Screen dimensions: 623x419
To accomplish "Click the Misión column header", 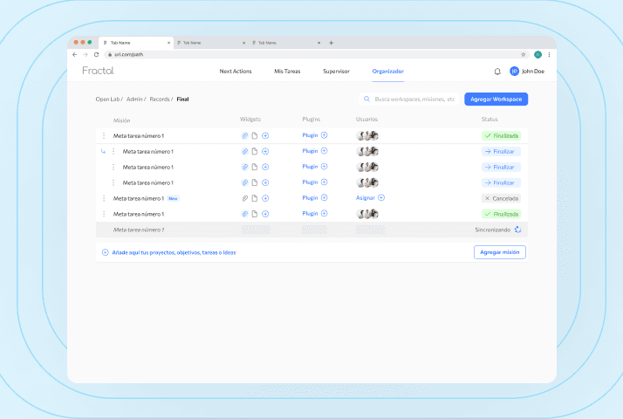I will pyautogui.click(x=121, y=120).
